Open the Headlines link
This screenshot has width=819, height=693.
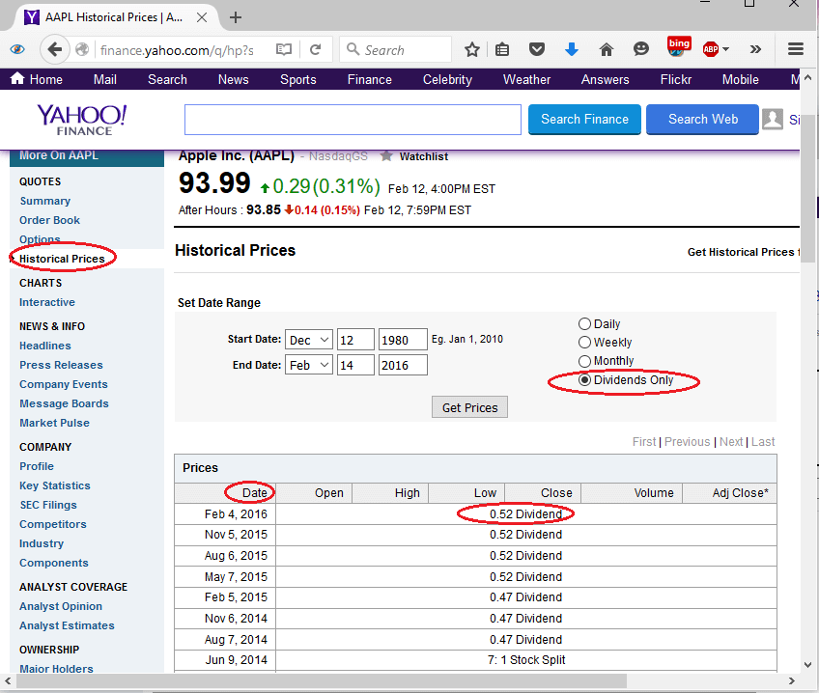[x=45, y=346]
